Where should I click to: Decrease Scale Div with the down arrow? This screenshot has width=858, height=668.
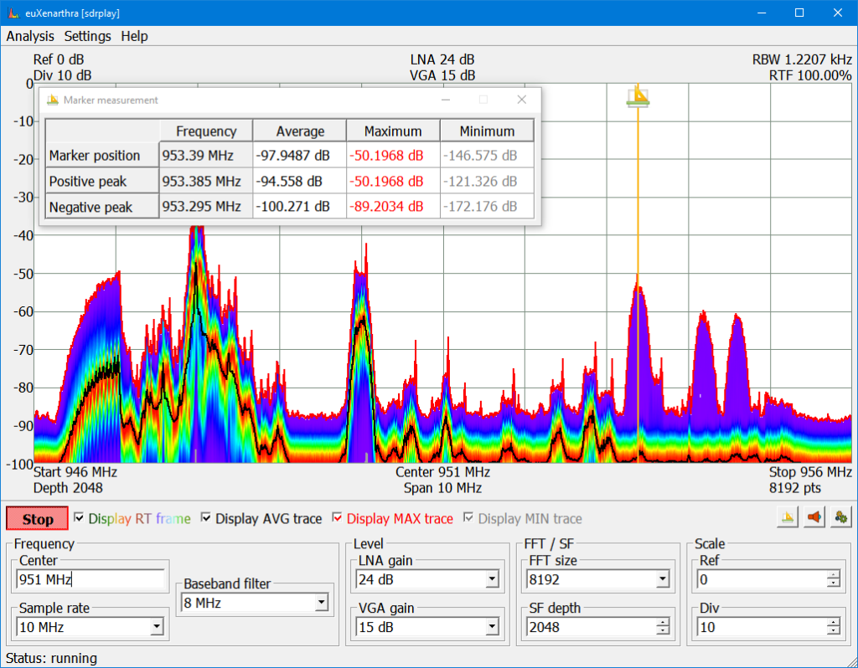point(834,631)
